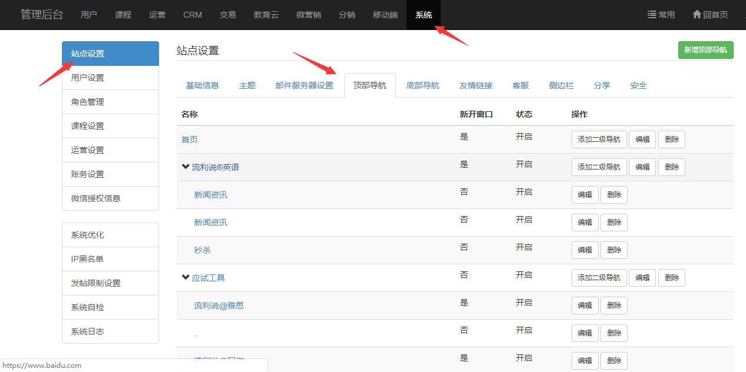Edit the 流利说@雅思 navigation entry

[585, 305]
